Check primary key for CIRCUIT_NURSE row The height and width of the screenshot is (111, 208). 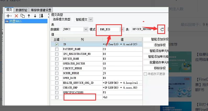pos(57,68)
